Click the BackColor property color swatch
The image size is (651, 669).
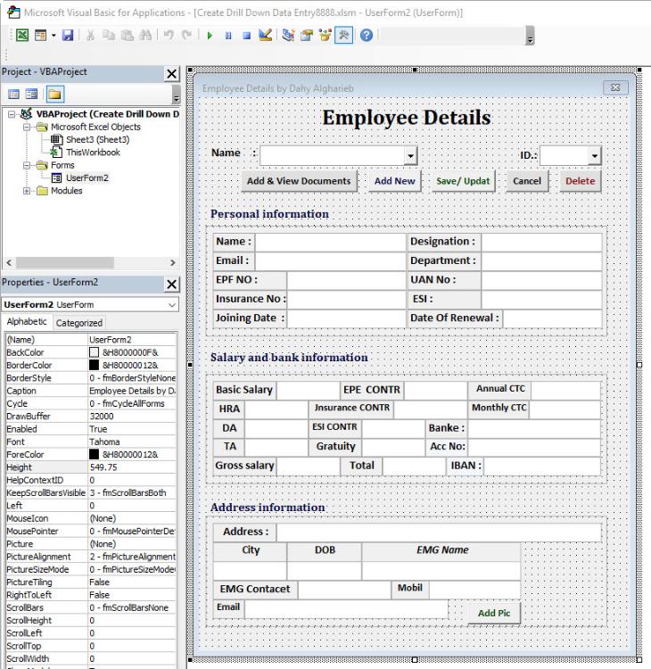click(94, 352)
